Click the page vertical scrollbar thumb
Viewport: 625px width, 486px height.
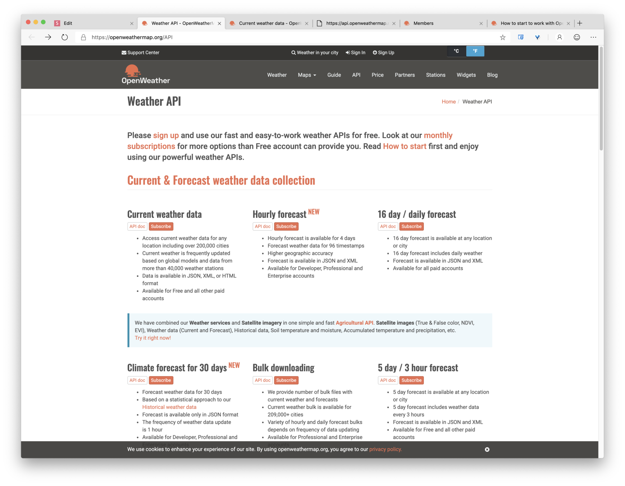tap(601, 99)
